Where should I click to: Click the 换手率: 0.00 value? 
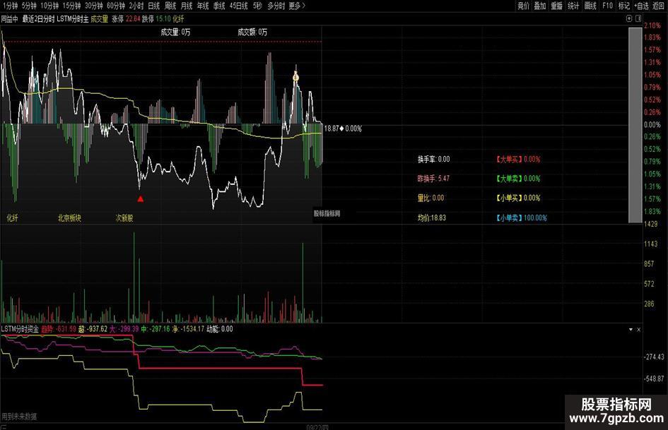pyautogui.click(x=434, y=160)
